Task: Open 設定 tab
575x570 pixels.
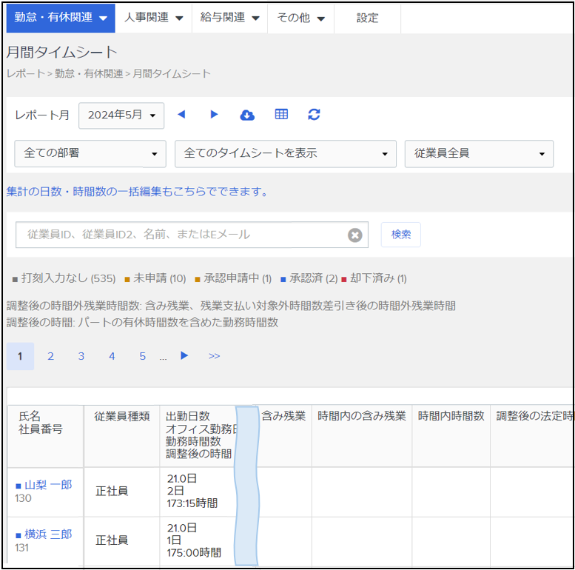Action: [x=367, y=18]
